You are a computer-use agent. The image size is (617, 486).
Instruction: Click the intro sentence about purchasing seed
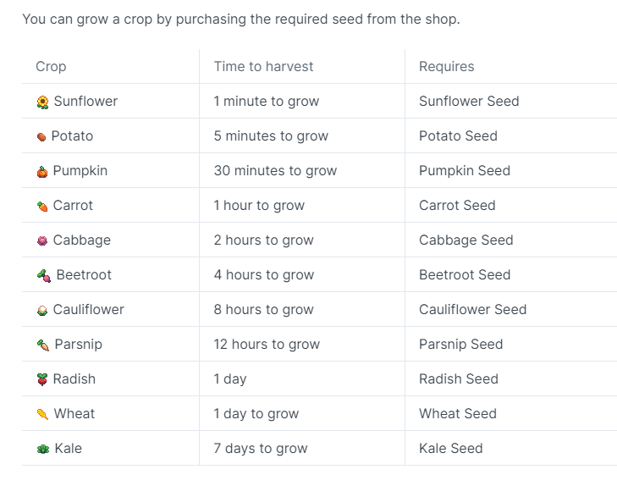click(241, 19)
